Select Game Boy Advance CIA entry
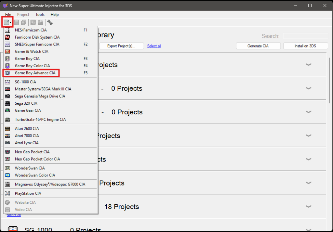333x232 pixels. 50,73
